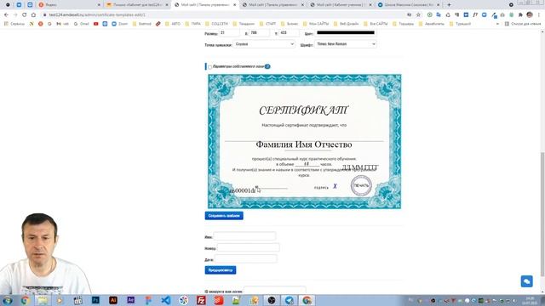Open Illustrator from the taskbar
Screen dimensions: 545x306
click(113, 300)
